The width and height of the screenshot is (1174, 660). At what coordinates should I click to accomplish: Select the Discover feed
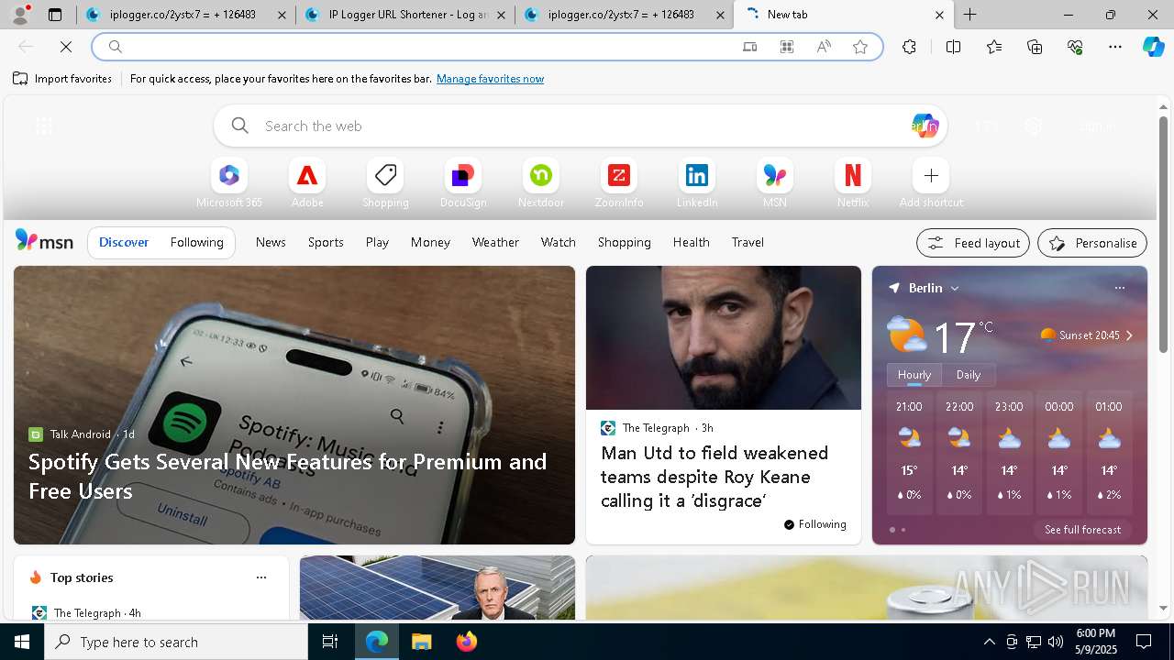[x=124, y=242]
